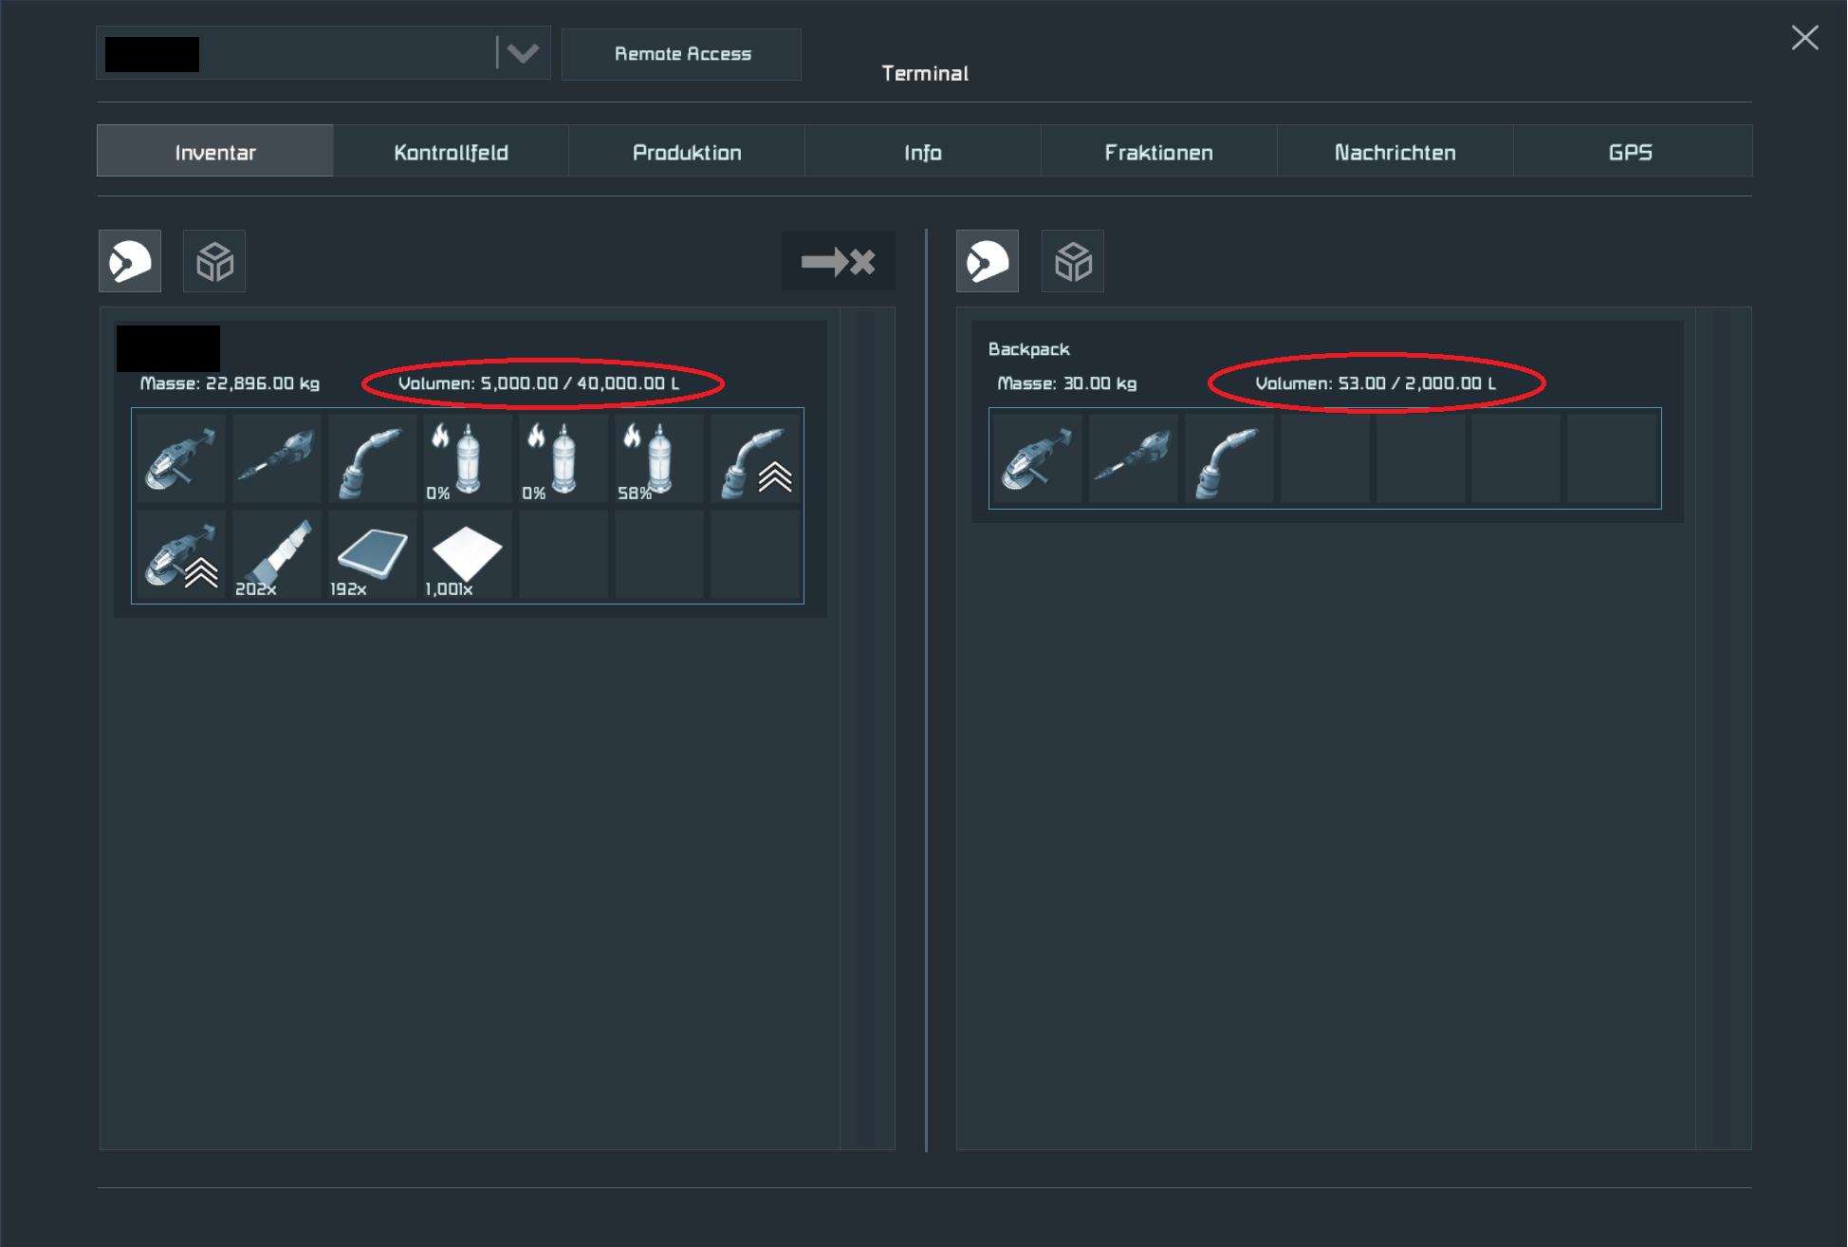Click the left inventory panel scrollbar
The height and width of the screenshot is (1247, 1848).
click(x=868, y=727)
